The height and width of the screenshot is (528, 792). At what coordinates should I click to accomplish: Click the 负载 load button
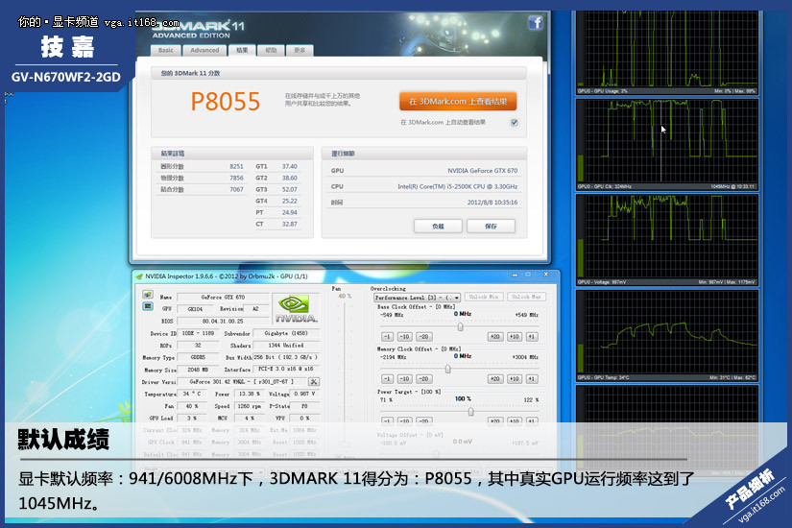[438, 226]
